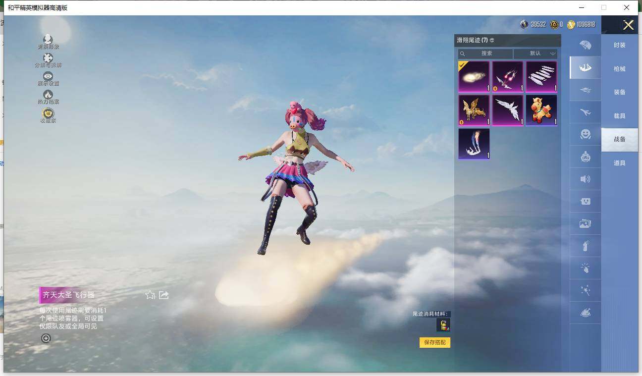Image resolution: width=642 pixels, height=376 pixels.
Task: Click the 保存搭配 save outfit button
Action: [435, 342]
